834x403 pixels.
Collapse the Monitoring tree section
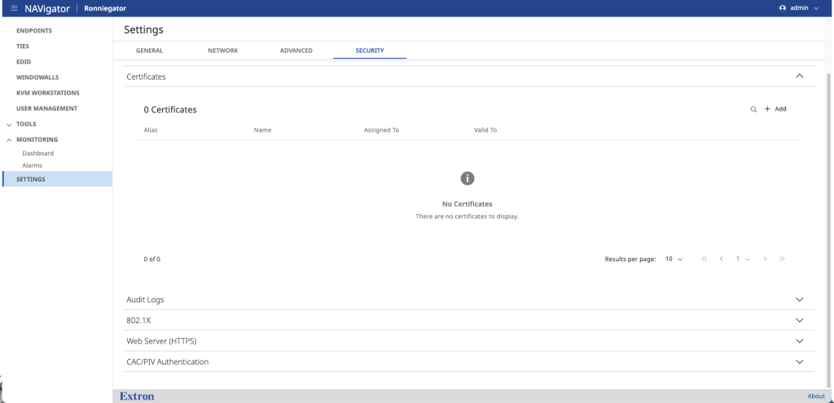pos(9,139)
